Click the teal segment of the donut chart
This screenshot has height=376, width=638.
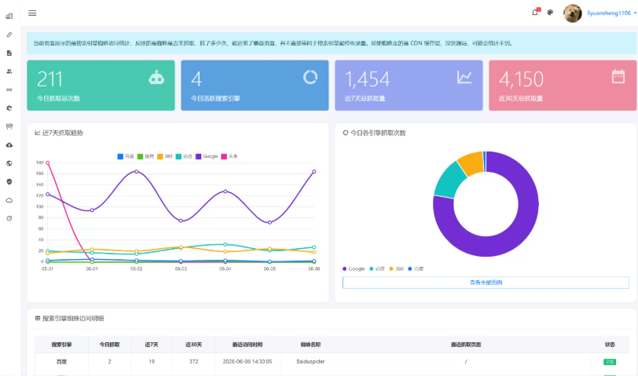(450, 181)
